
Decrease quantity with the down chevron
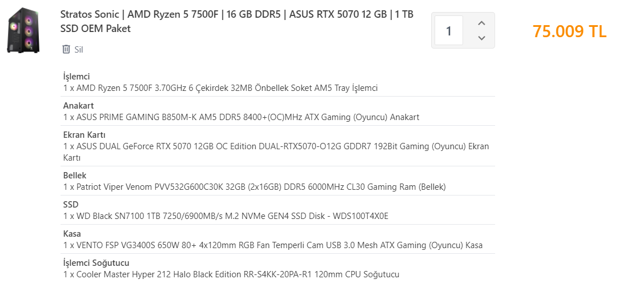[x=481, y=38]
